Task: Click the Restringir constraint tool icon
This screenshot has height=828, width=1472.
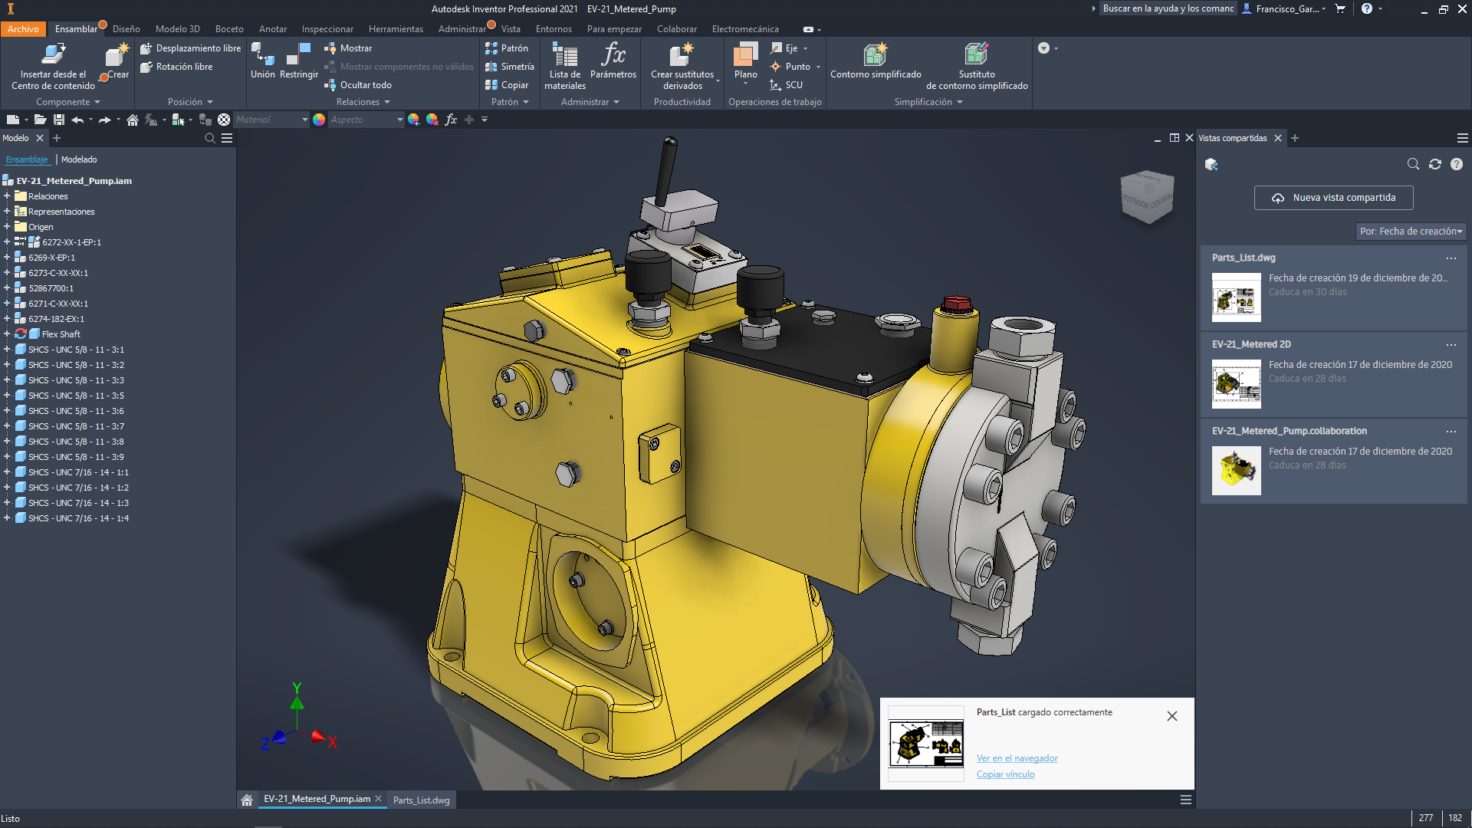Action: pyautogui.click(x=298, y=55)
